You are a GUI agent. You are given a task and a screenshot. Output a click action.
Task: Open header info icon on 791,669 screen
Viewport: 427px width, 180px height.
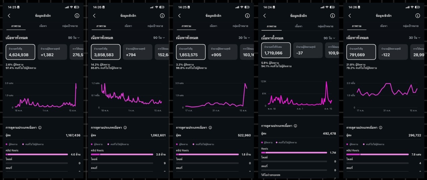(x=418, y=16)
